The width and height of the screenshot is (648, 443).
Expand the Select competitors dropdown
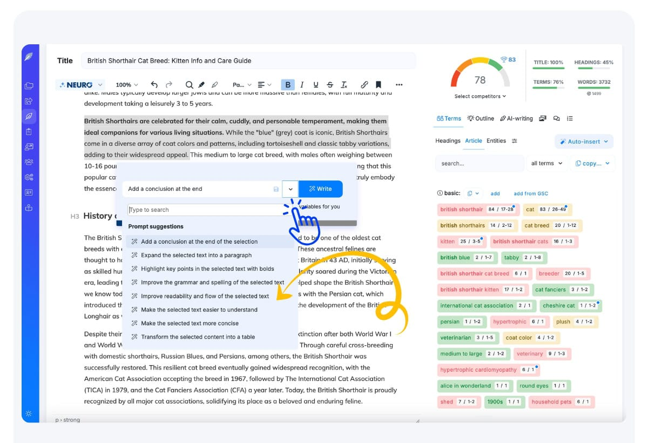[480, 96]
